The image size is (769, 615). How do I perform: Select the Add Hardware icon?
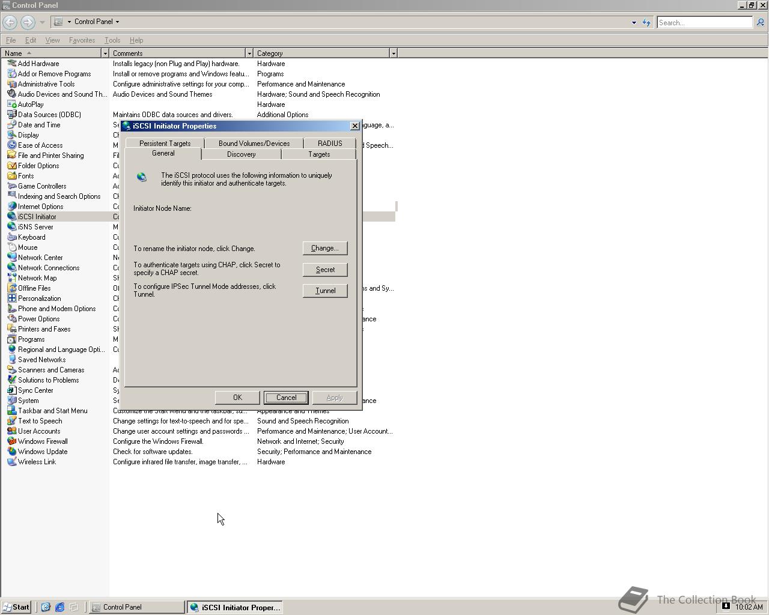point(11,64)
